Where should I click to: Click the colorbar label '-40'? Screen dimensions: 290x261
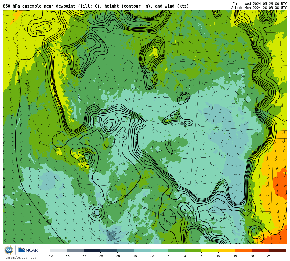point(50,256)
